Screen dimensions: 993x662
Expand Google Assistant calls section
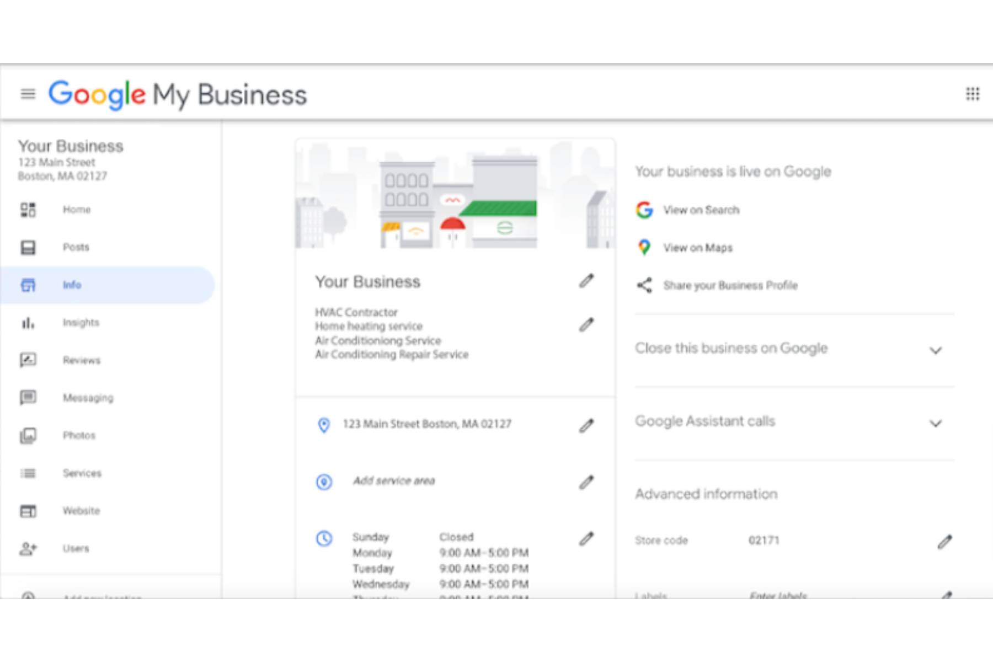click(x=935, y=423)
